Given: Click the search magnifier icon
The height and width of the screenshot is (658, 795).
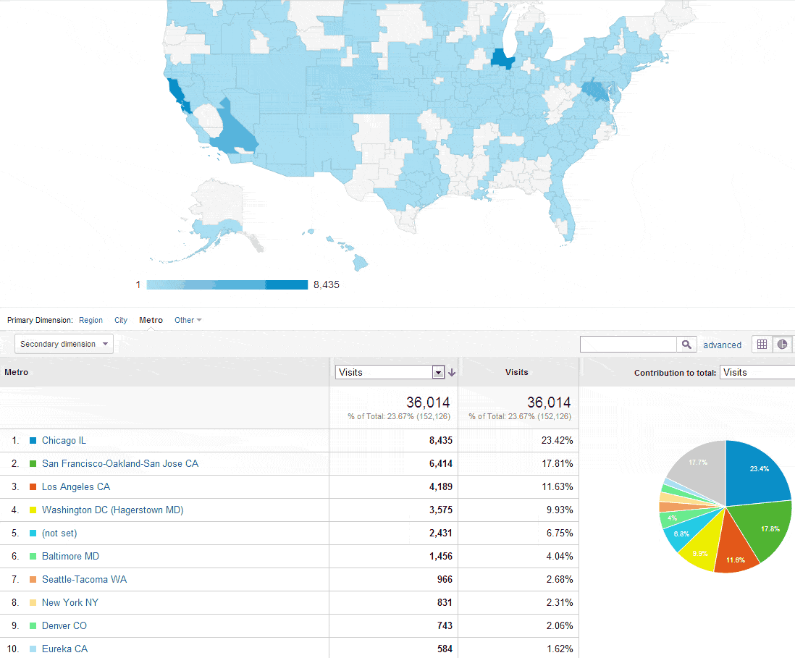Looking at the screenshot, I should click(686, 344).
